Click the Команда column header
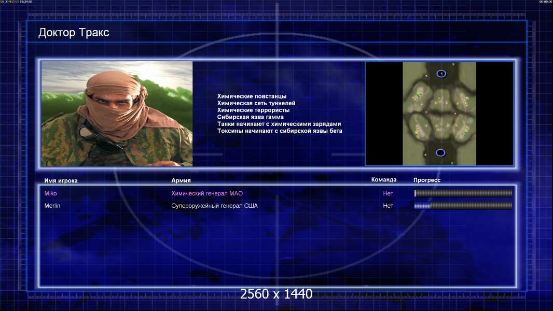Screen dimensions: 553x311 (384, 180)
